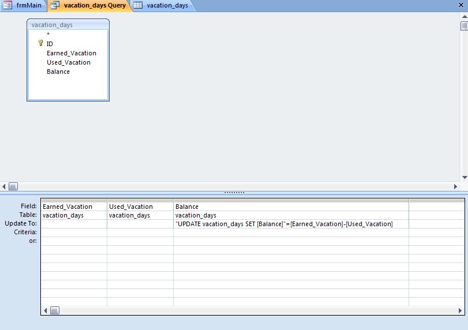Select Earned_Vacation in the table field list

[72, 53]
